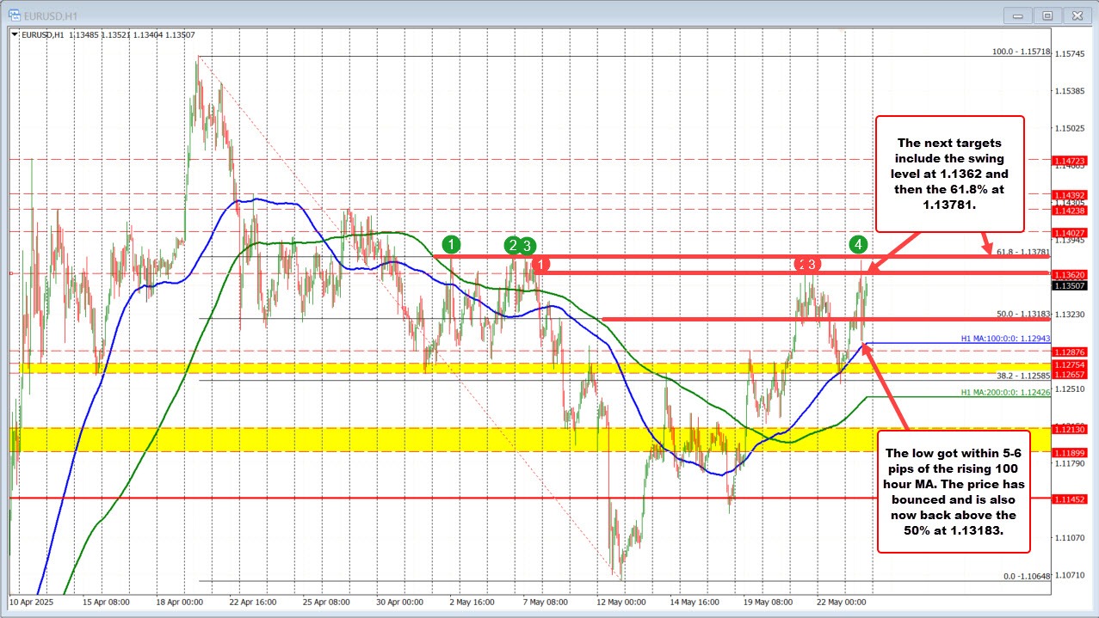This screenshot has width=1099, height=618.
Task: Click the current price tag 1.13507 on the axis
Action: [x=1071, y=285]
